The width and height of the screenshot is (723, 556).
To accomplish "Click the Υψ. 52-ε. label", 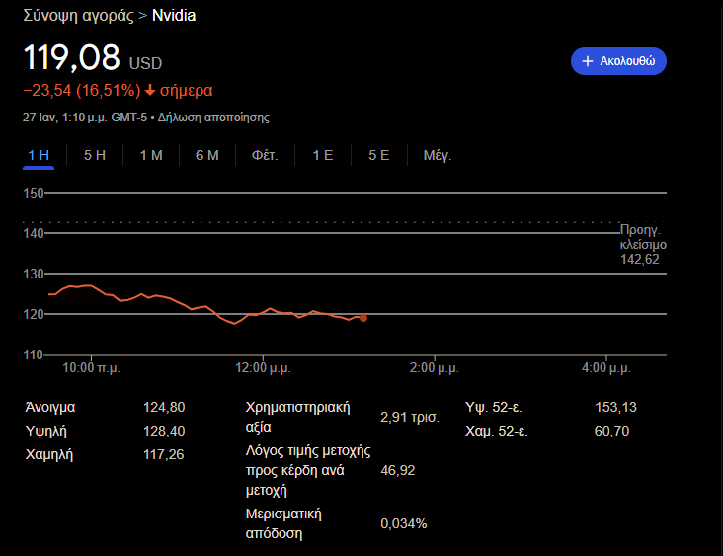I will 494,407.
